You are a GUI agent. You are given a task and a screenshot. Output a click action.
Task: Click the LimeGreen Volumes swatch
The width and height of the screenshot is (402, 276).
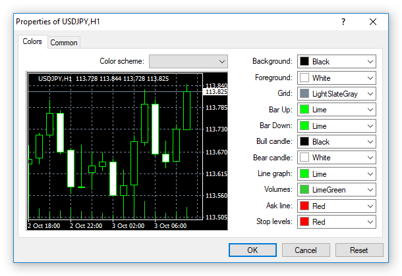[304, 190]
